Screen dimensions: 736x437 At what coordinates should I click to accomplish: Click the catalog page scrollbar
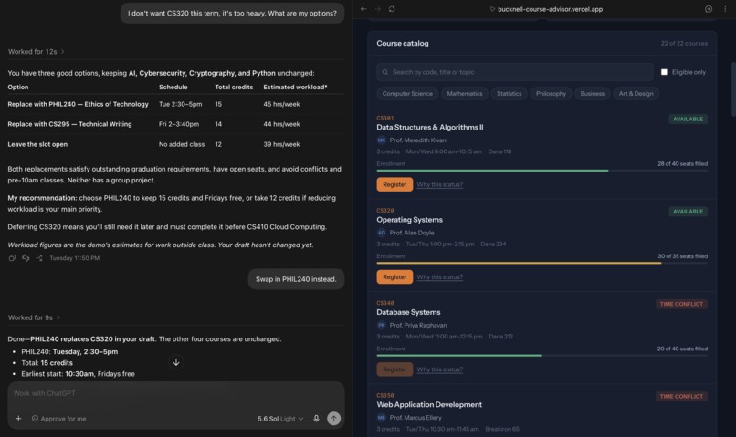pos(732,89)
